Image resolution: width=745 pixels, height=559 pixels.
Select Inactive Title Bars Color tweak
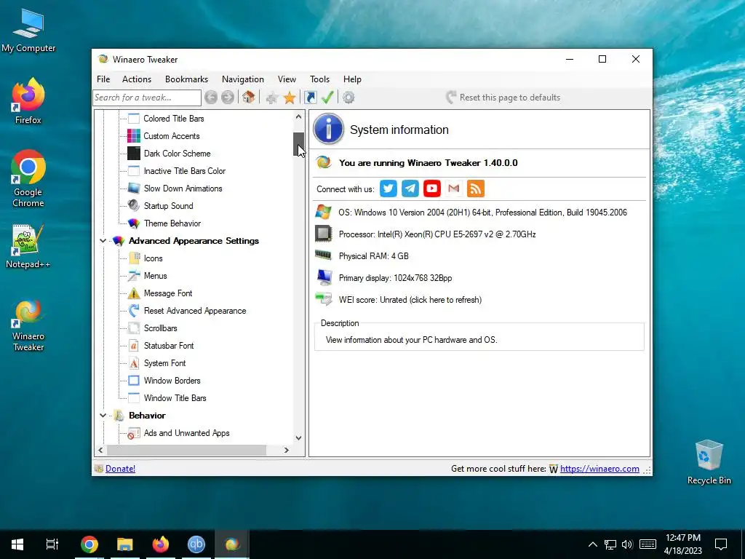click(185, 171)
